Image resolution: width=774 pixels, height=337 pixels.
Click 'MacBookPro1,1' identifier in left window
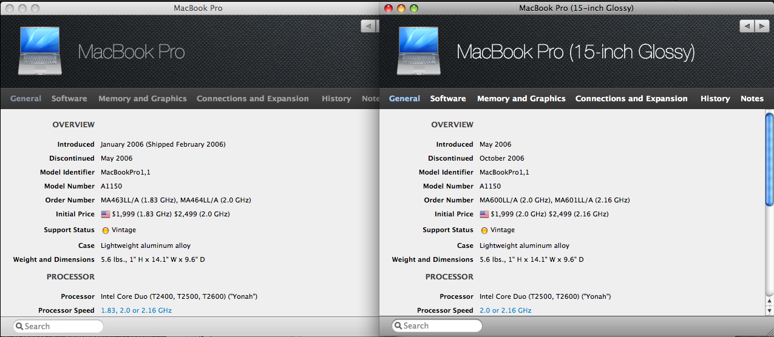pos(125,172)
